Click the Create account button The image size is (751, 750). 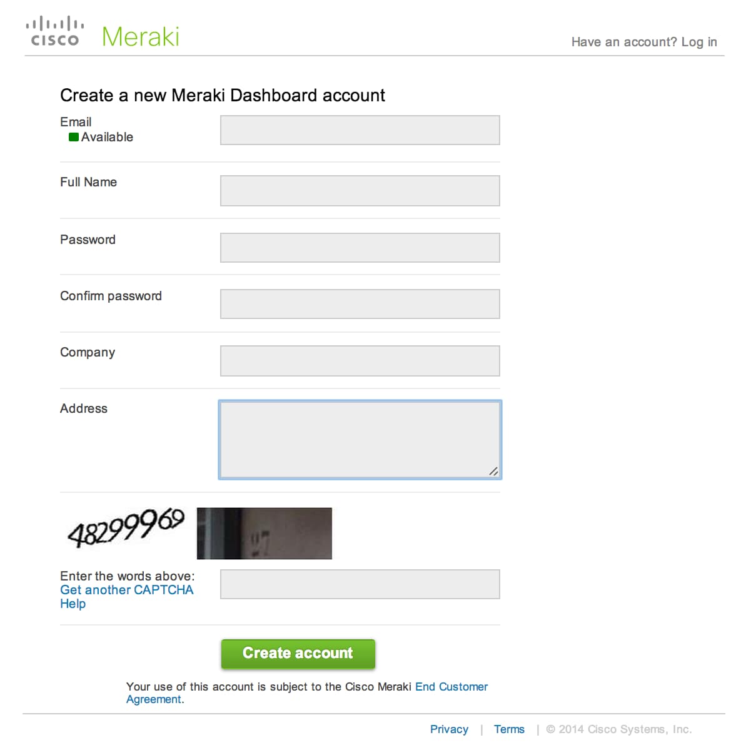tap(298, 654)
